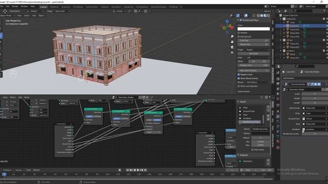Enable the Shadow checkbox
The image size is (328, 184).
(239, 33)
